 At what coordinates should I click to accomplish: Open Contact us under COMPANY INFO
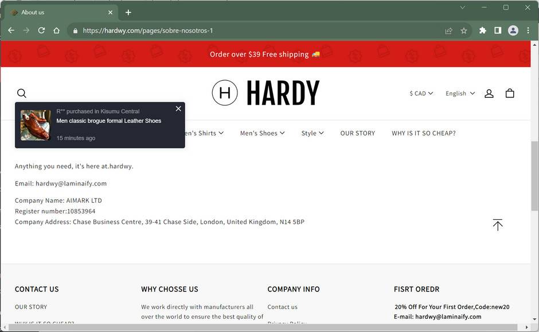pyautogui.click(x=283, y=307)
